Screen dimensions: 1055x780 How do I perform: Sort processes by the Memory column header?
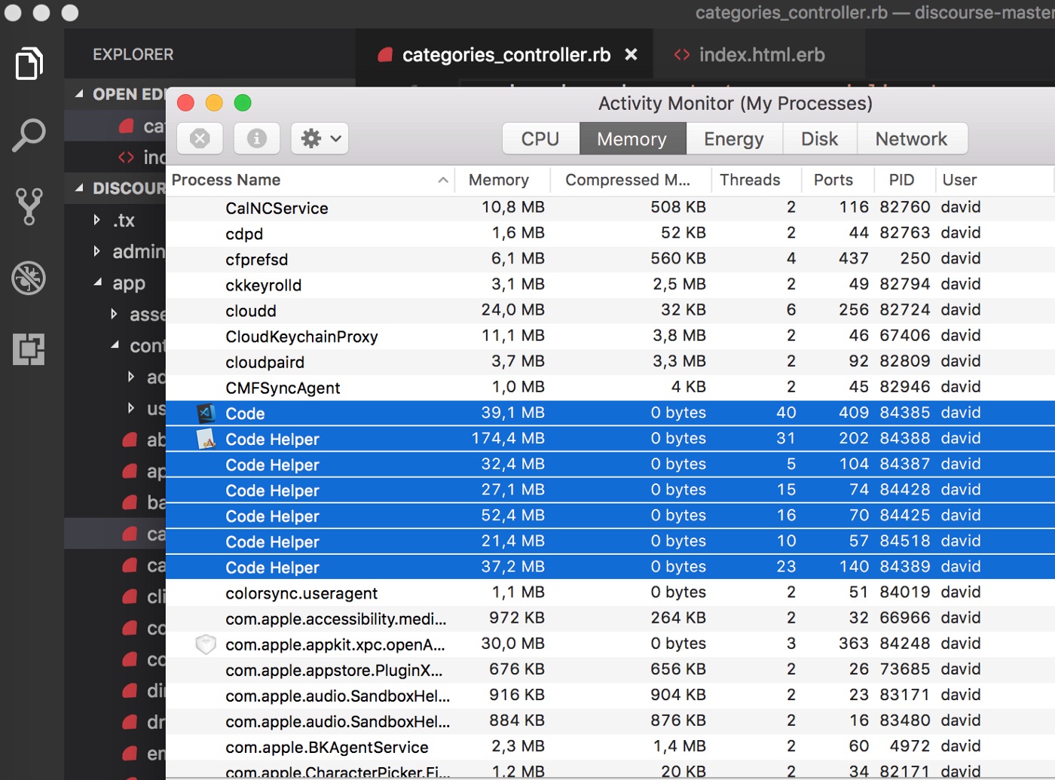coord(499,180)
